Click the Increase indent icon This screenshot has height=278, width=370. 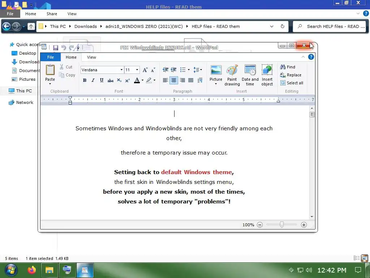(173, 70)
